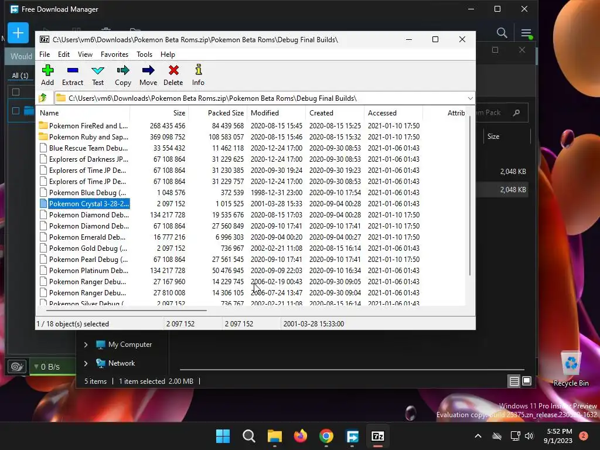This screenshot has width=600, height=450.
Task: Click the Move toolbar icon
Action: pyautogui.click(x=148, y=75)
